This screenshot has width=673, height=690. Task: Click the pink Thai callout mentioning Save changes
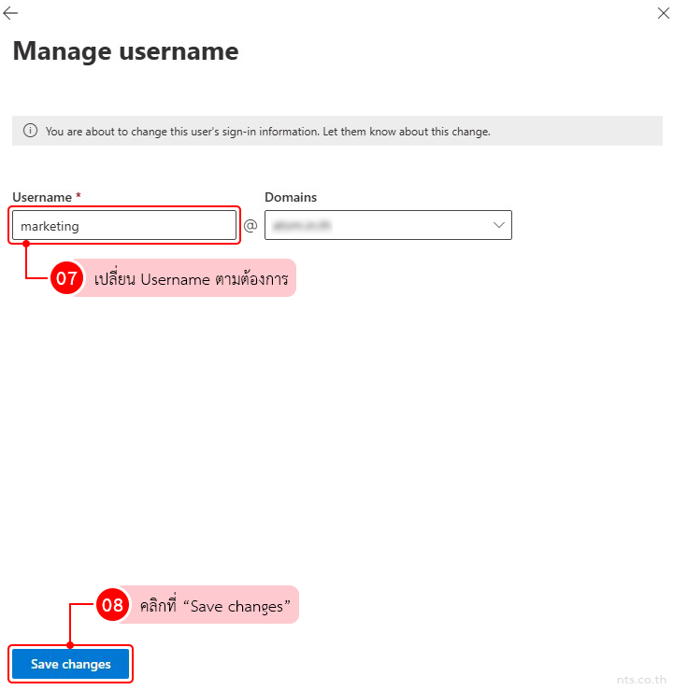coord(215,605)
